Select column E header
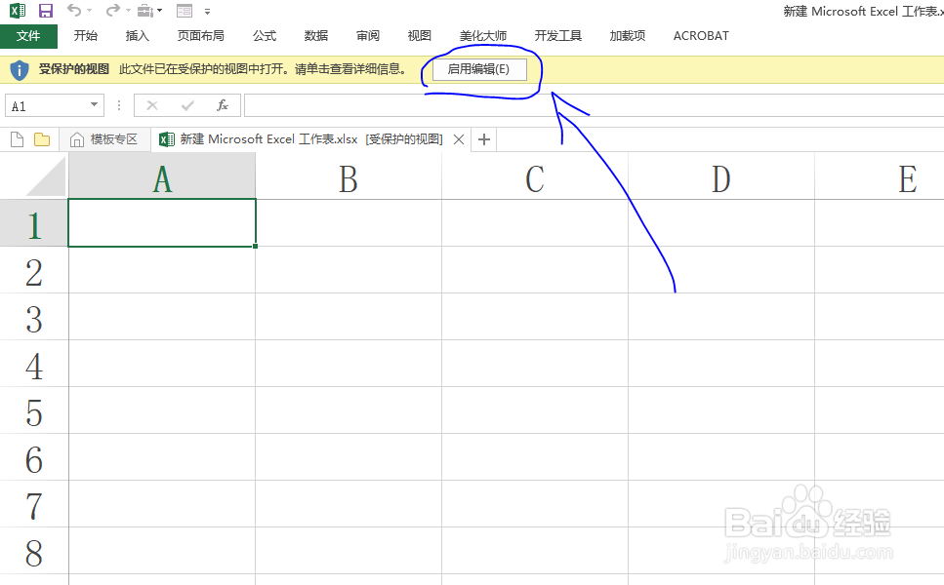The height and width of the screenshot is (585, 944). pos(880,175)
